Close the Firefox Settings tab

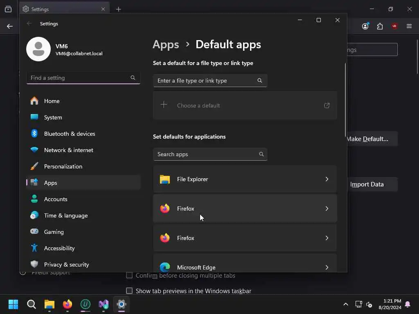pyautogui.click(x=103, y=9)
